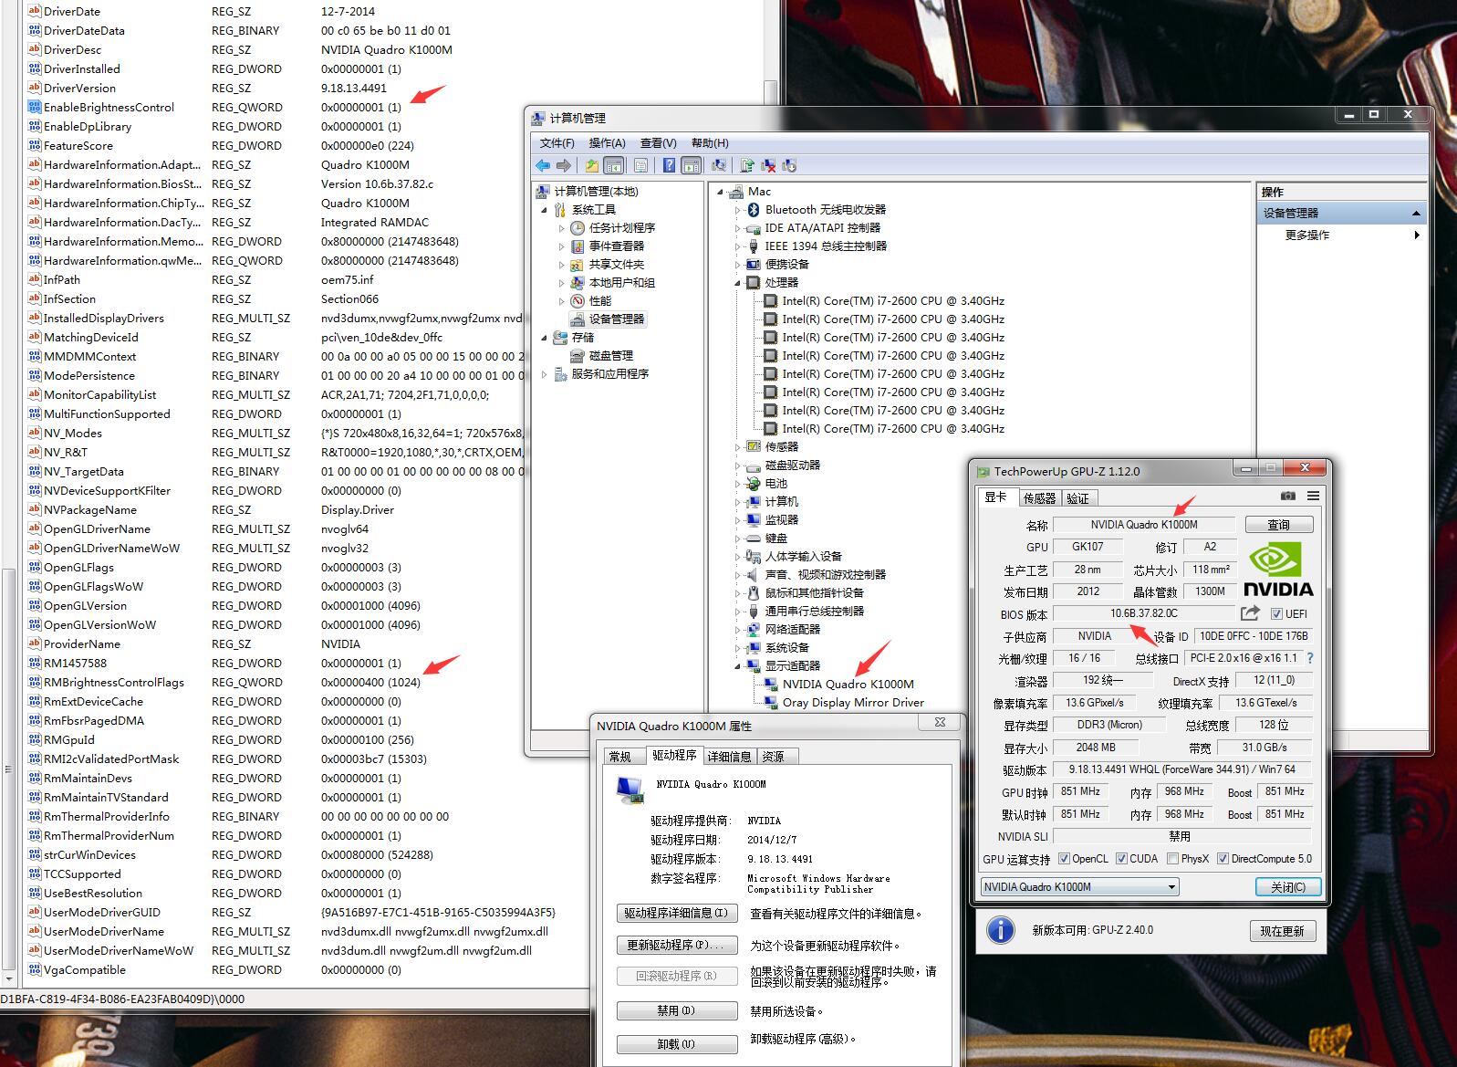This screenshot has width=1457, height=1067.
Task: Click the 现在更新 update now button
Action: pos(1282,931)
